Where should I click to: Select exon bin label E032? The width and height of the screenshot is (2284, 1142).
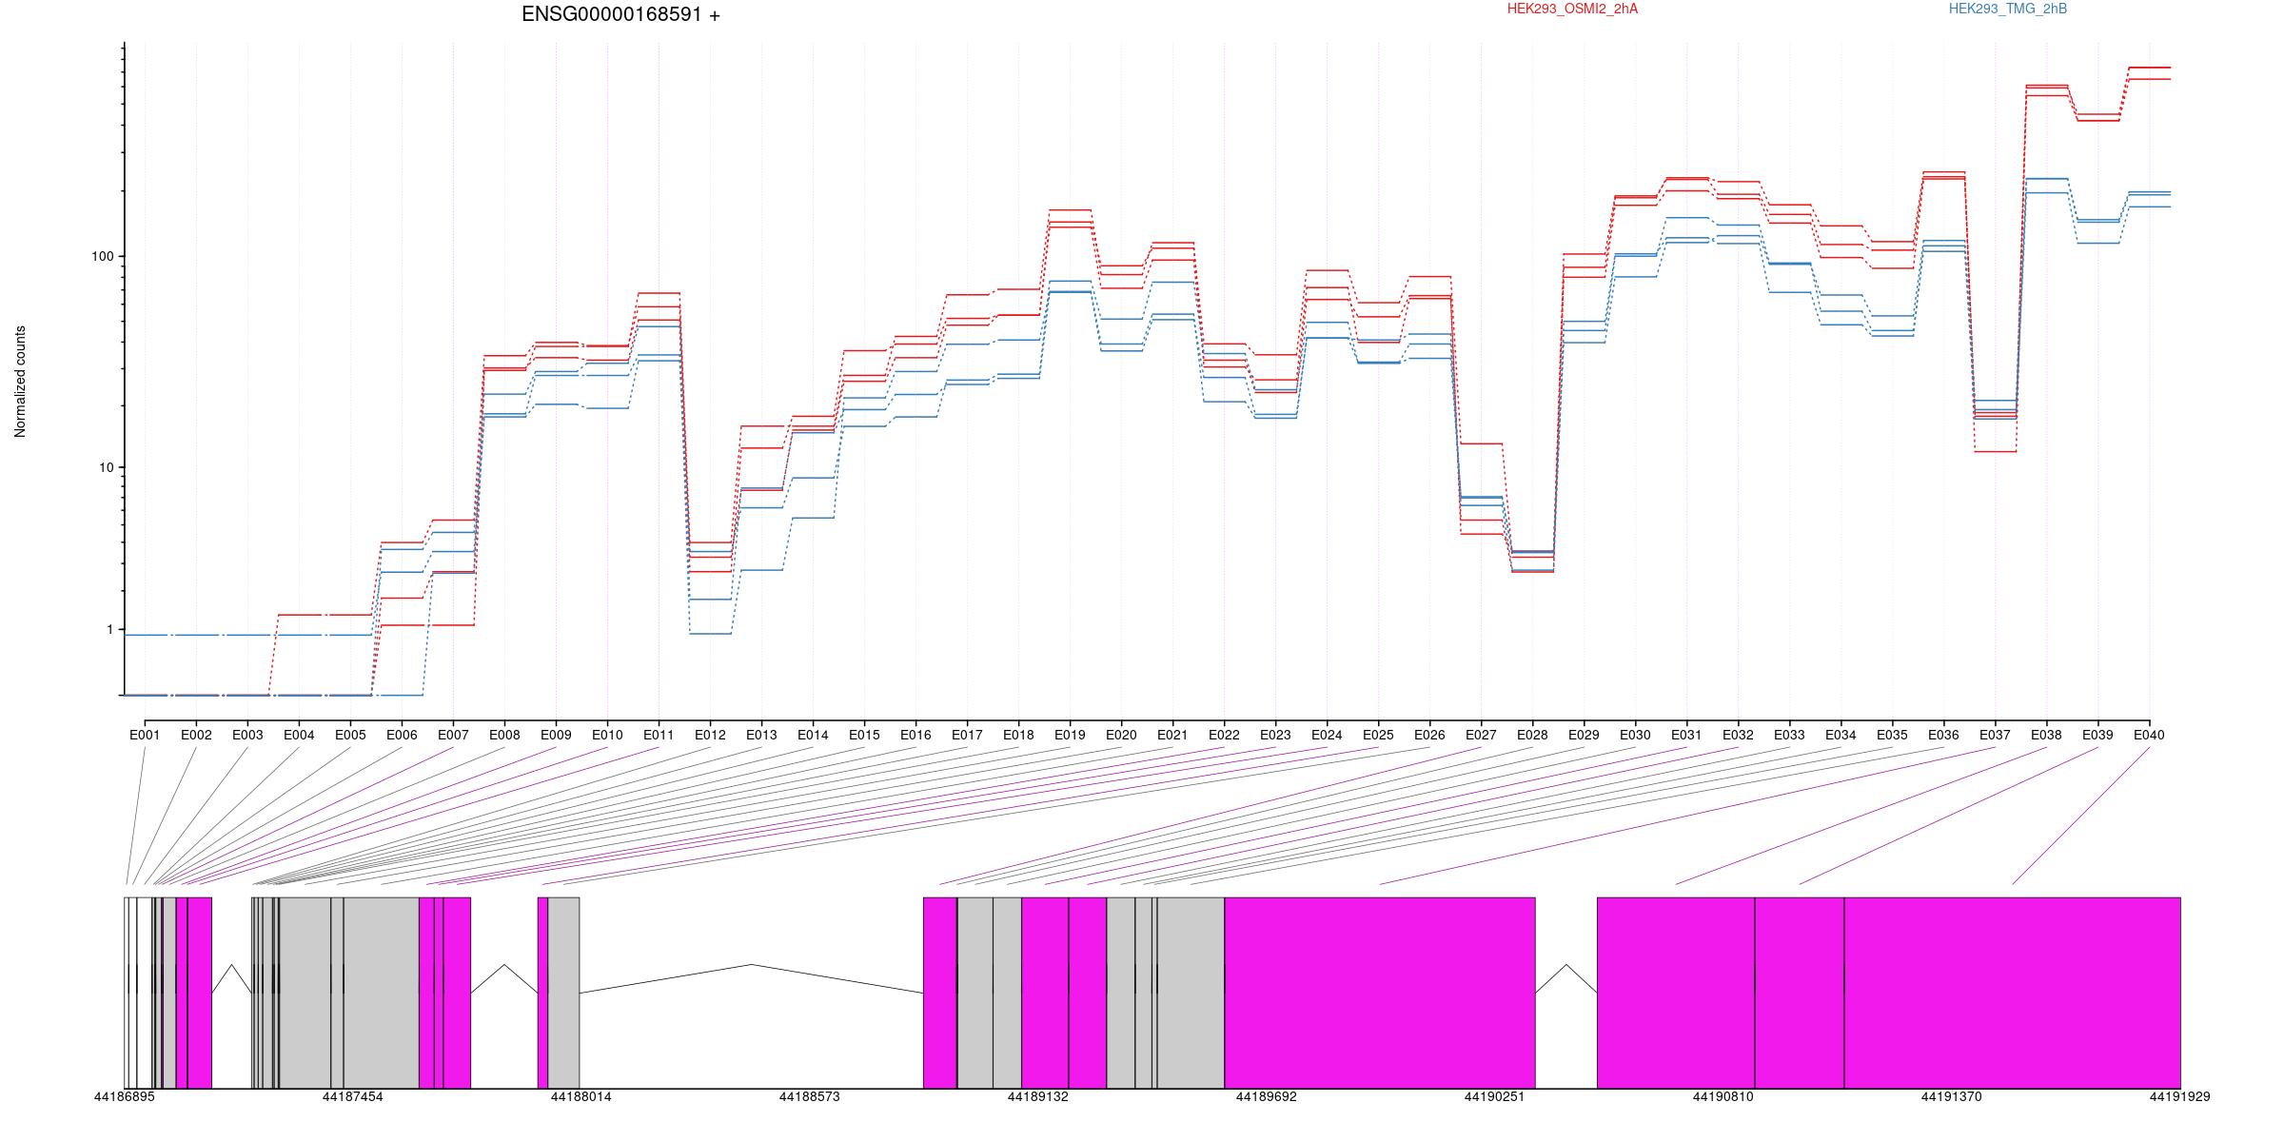pyautogui.click(x=1738, y=735)
